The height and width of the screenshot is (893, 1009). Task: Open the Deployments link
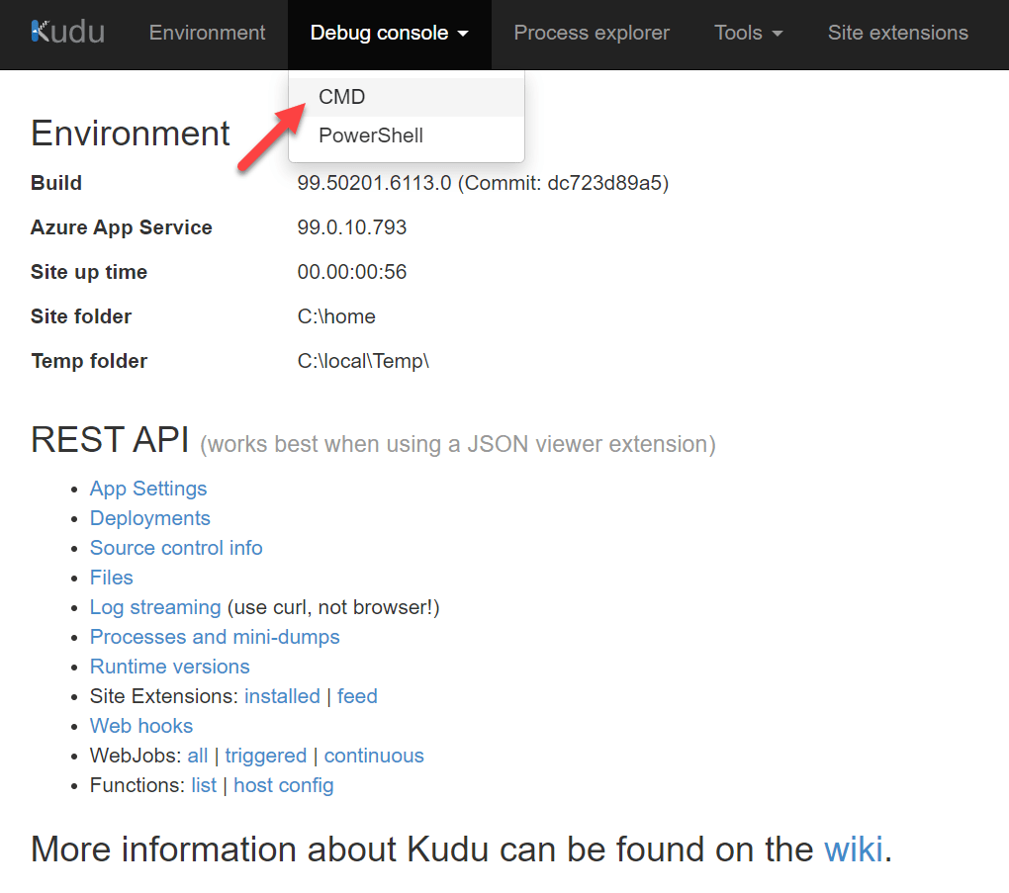[150, 518]
